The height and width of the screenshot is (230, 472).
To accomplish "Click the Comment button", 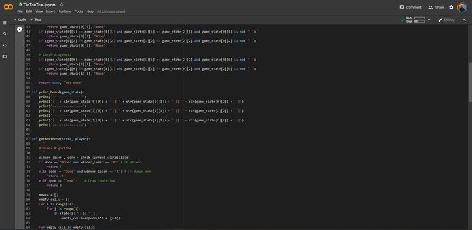I will [x=411, y=7].
